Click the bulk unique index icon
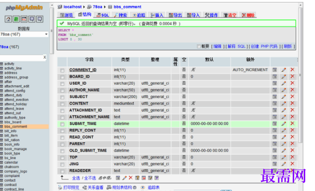 (144, 178)
